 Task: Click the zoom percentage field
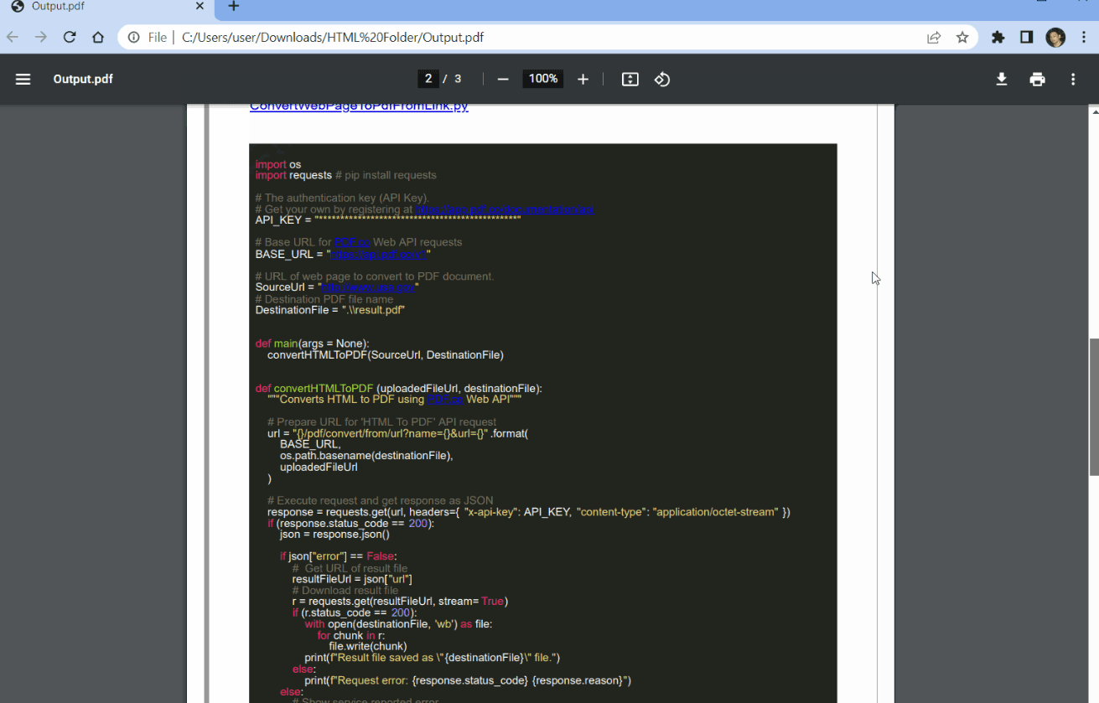[542, 79]
